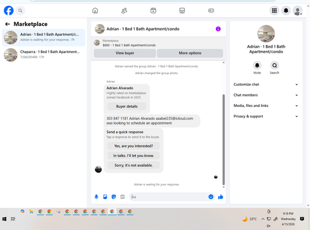This screenshot has width=310, height=230.
Task: Send a thumbs-up like
Action: [221, 197]
